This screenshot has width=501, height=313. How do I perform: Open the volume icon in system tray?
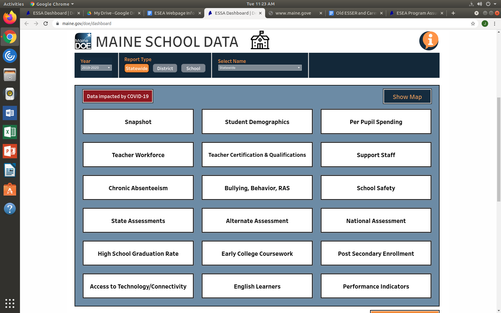(480, 4)
